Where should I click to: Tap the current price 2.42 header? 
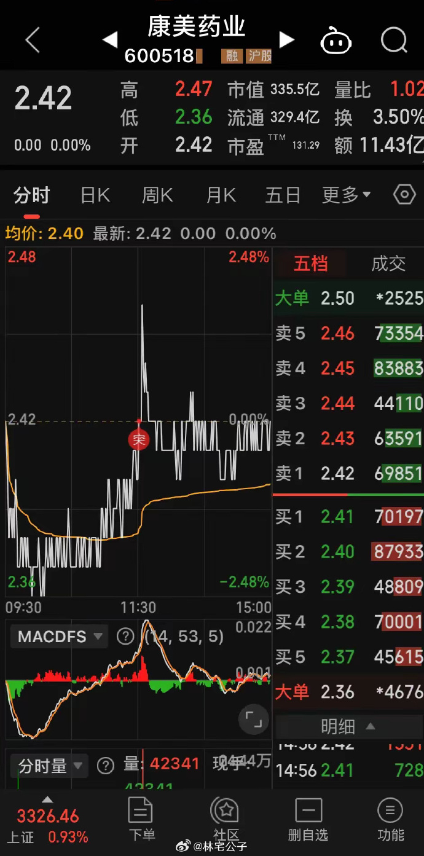click(43, 98)
